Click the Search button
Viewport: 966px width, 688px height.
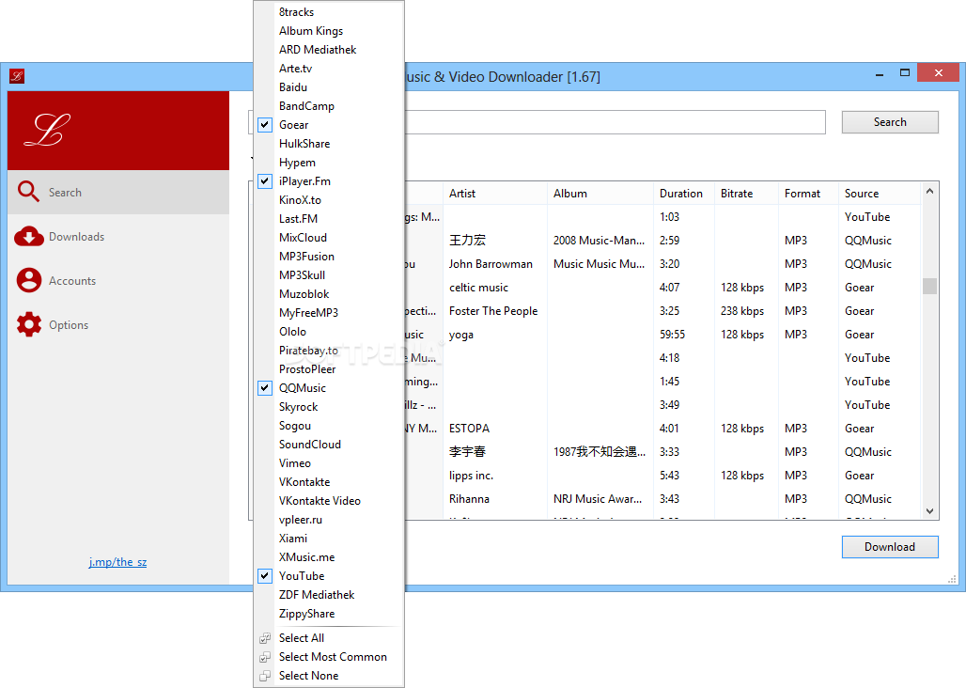[890, 122]
